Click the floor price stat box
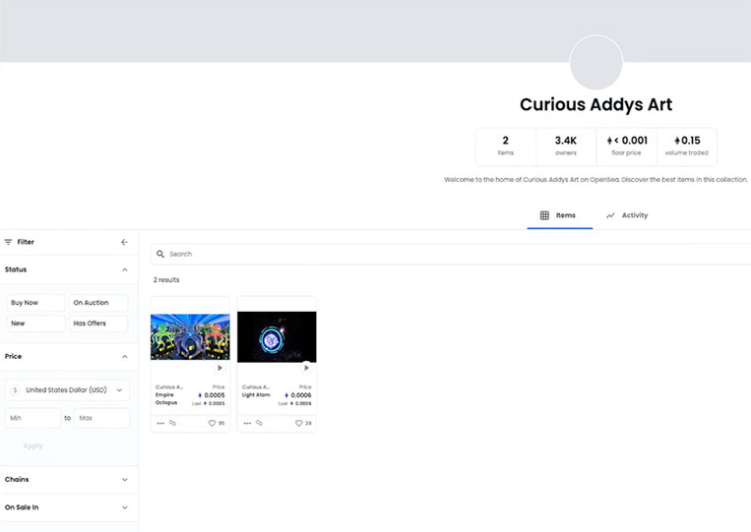The height and width of the screenshot is (532, 751). pyautogui.click(x=626, y=147)
